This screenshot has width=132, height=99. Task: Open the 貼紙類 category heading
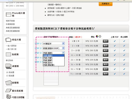(x=15, y=54)
